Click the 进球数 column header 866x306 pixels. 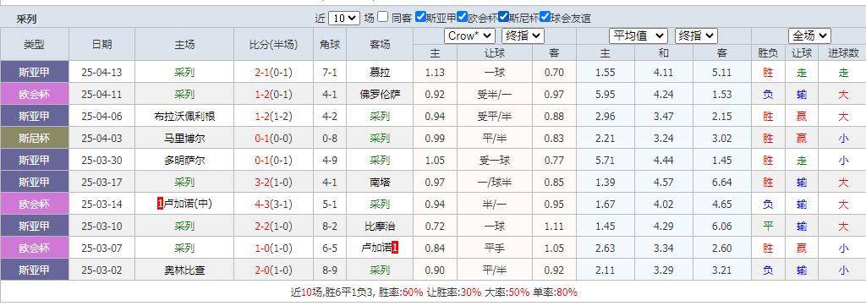click(x=843, y=53)
